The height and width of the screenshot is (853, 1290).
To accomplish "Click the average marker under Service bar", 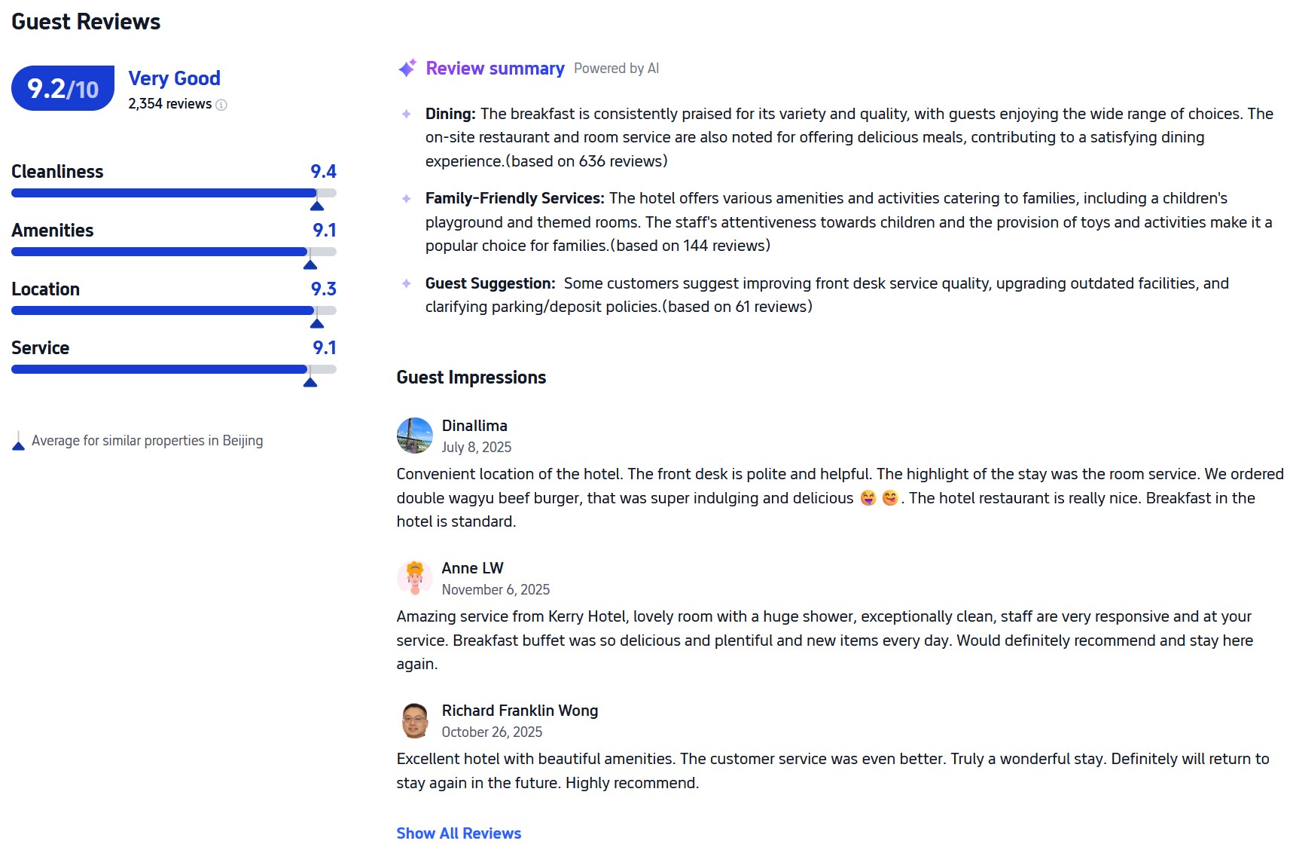I will point(310,381).
